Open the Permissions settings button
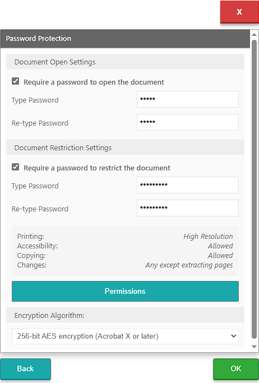Screen dimensions: 259x383 coord(125,291)
